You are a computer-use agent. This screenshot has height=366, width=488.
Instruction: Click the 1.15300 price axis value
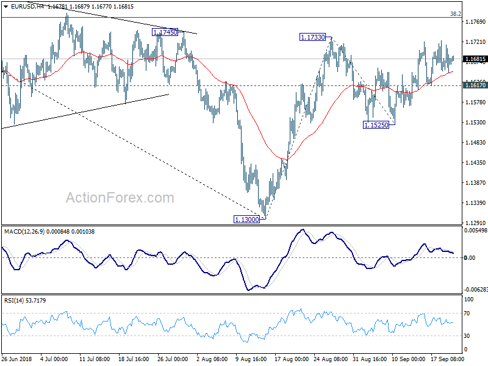click(475, 123)
